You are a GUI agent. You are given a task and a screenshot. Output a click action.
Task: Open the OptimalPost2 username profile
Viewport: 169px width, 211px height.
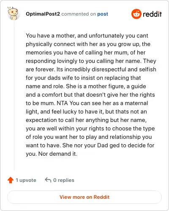43,14
